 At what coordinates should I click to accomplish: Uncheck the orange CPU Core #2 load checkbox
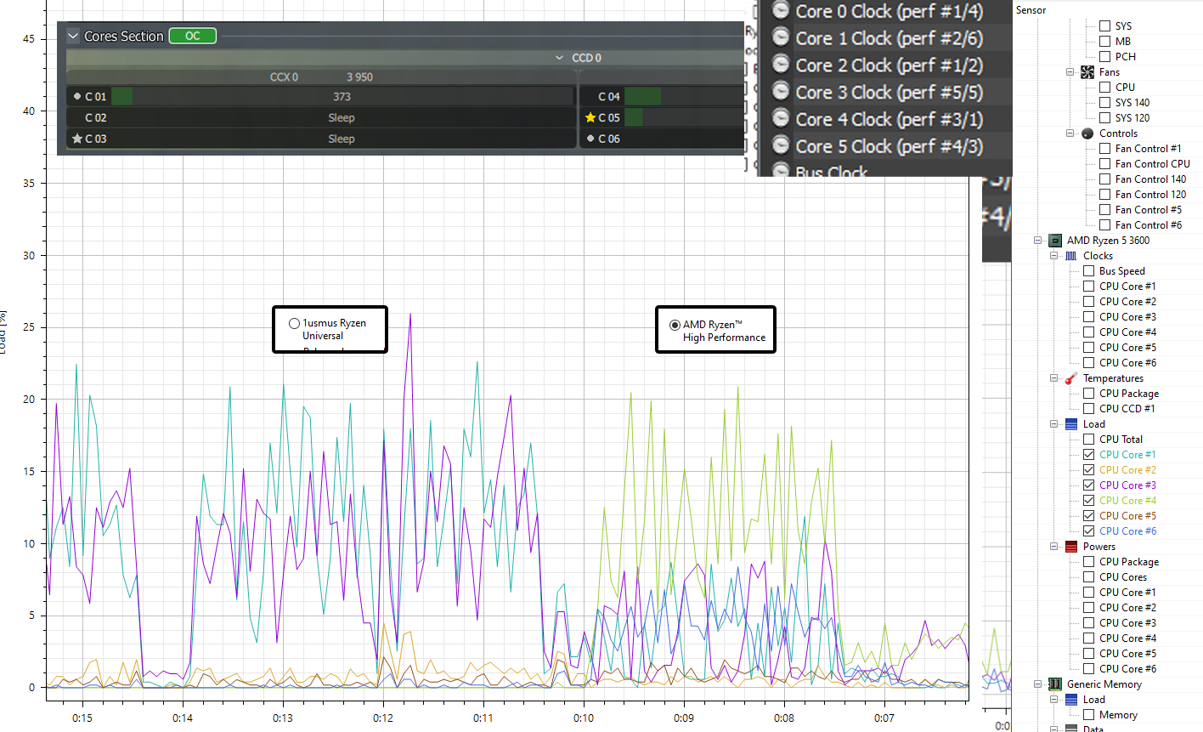tap(1089, 470)
